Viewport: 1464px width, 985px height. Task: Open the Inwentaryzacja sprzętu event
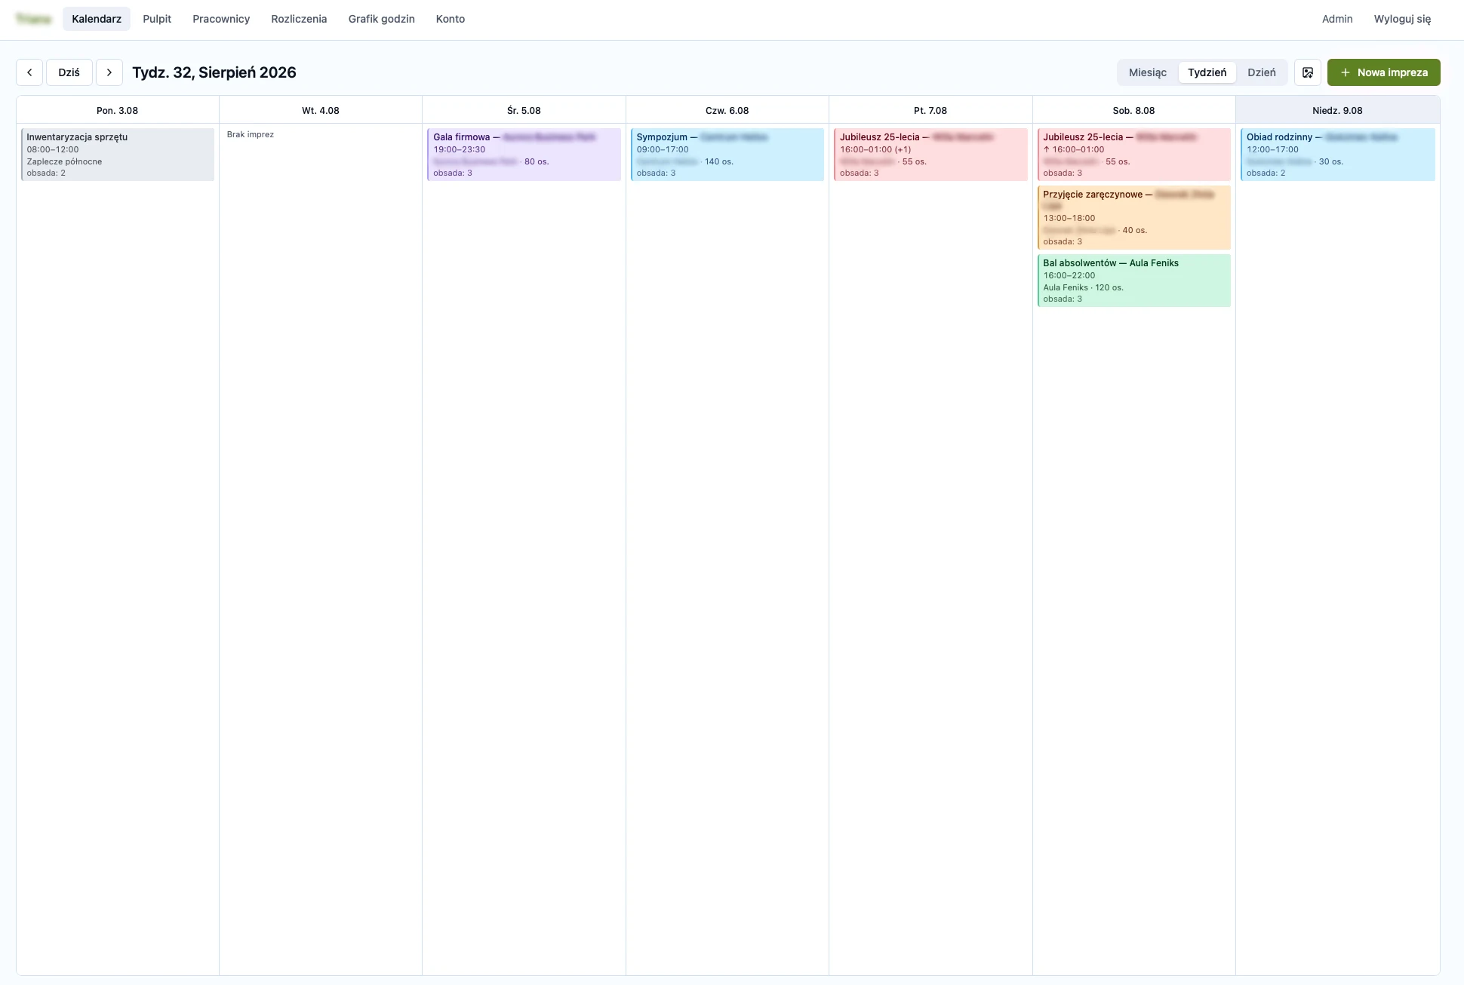click(x=118, y=155)
